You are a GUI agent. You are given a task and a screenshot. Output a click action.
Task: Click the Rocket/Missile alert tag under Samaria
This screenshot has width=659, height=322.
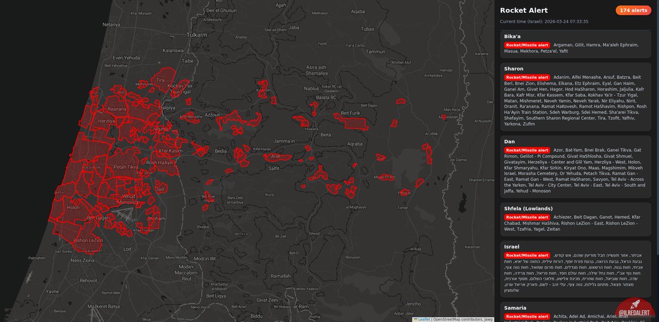[526, 317]
